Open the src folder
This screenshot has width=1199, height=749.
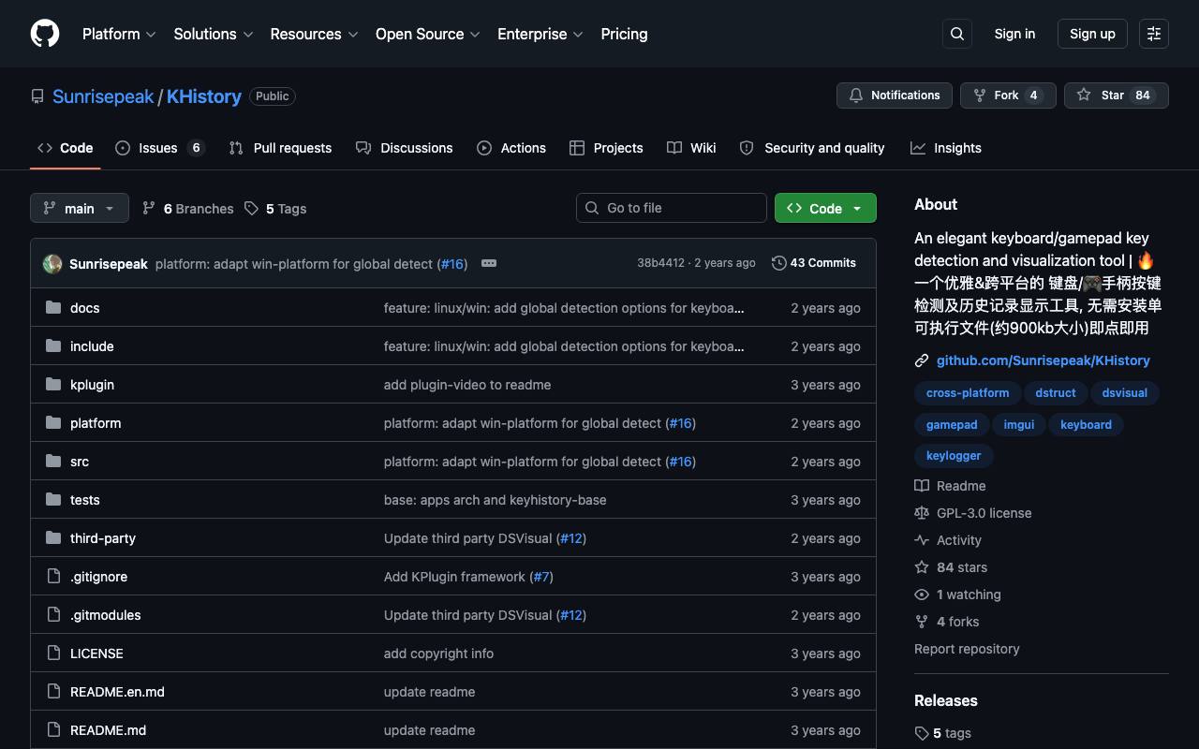(80, 462)
